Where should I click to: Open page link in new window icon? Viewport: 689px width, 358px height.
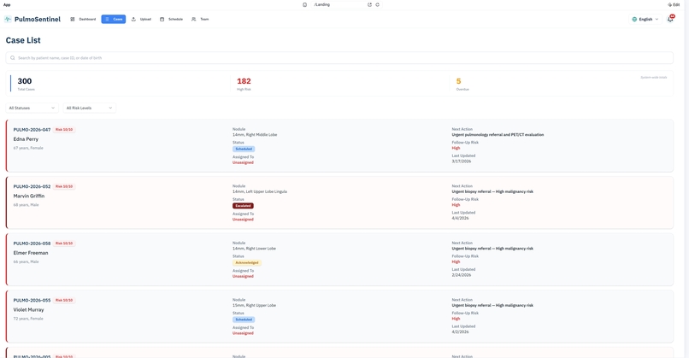coord(369,4)
